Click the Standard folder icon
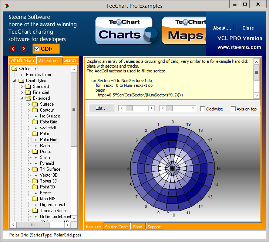269x242 pixels. click(x=28, y=86)
